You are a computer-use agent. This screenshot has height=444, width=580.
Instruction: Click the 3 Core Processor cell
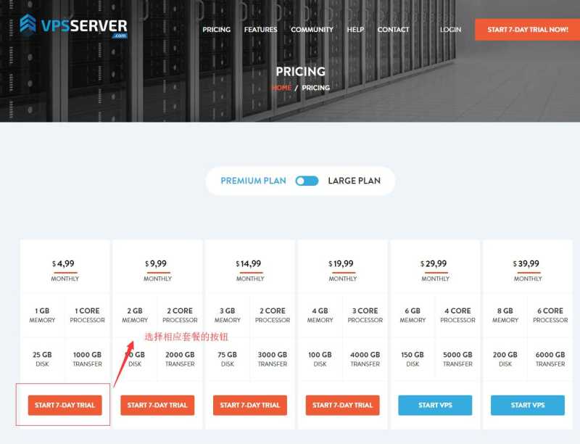[365, 316]
